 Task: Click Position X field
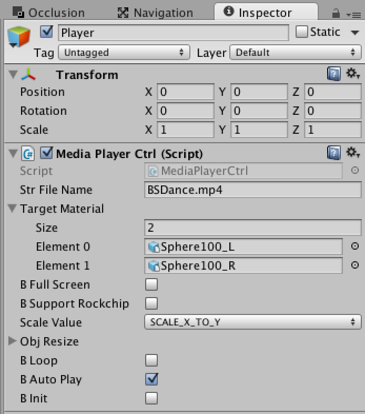pyautogui.click(x=186, y=92)
